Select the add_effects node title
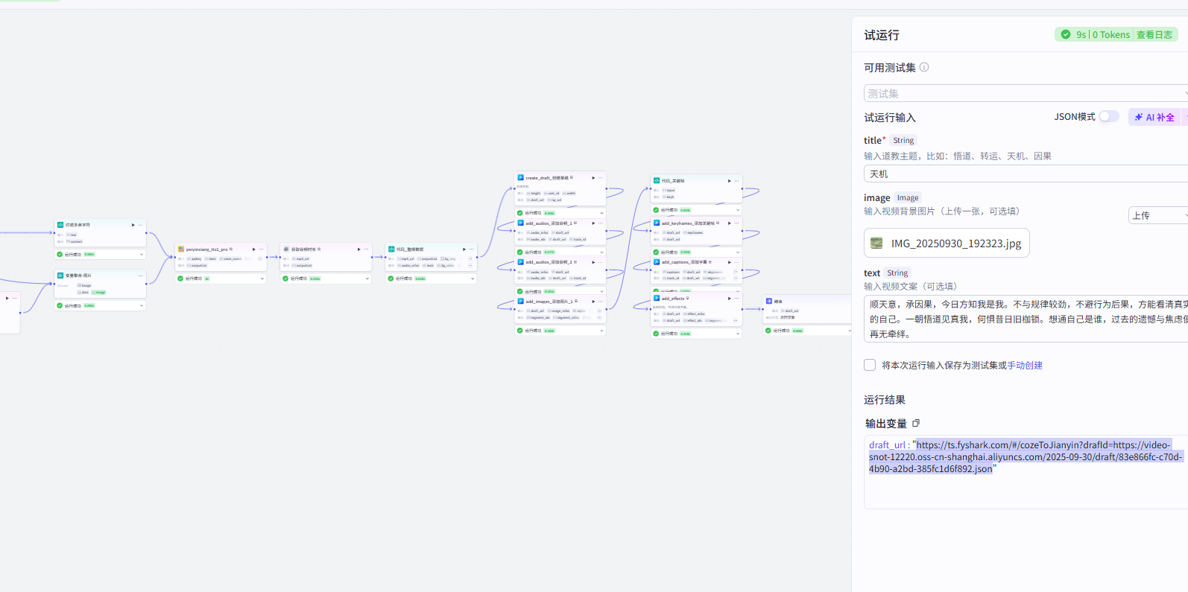 tap(673, 299)
